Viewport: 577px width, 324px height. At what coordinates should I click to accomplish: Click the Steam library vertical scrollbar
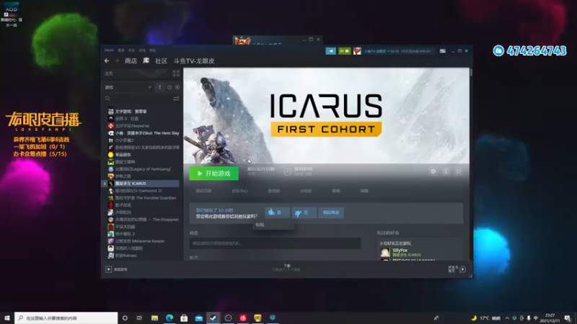tap(471, 73)
